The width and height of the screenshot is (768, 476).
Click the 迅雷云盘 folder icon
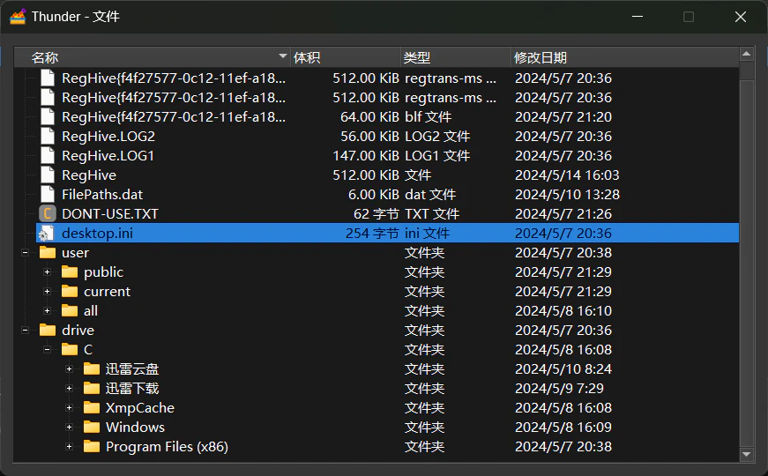coord(92,368)
